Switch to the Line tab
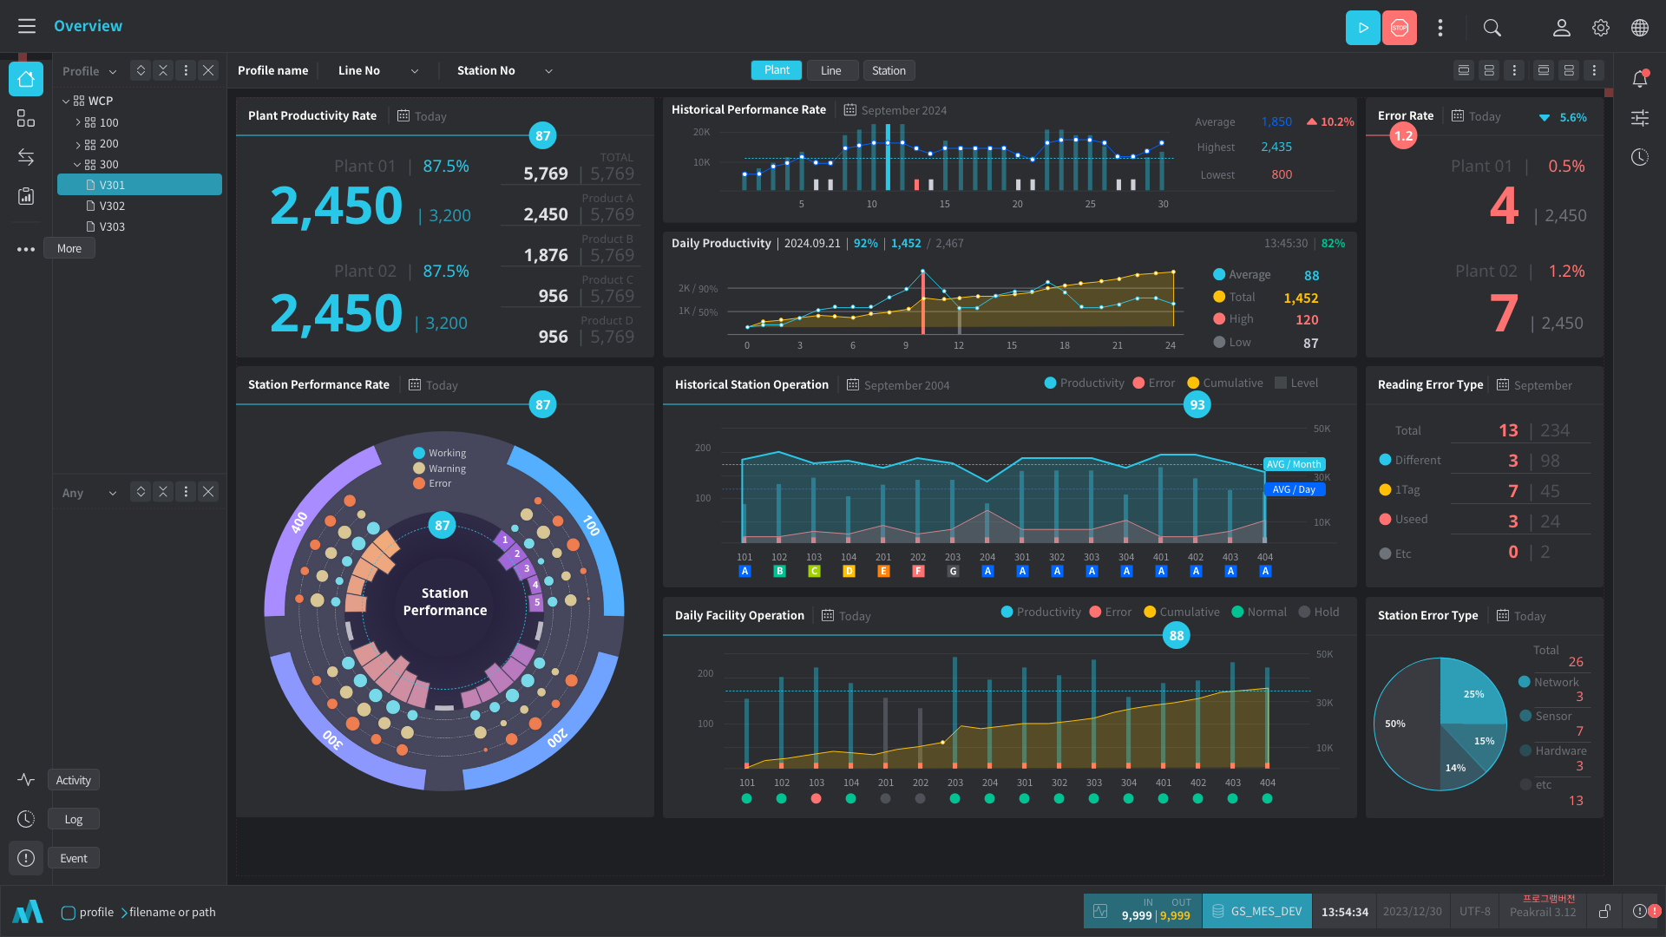The image size is (1666, 937). point(830,71)
